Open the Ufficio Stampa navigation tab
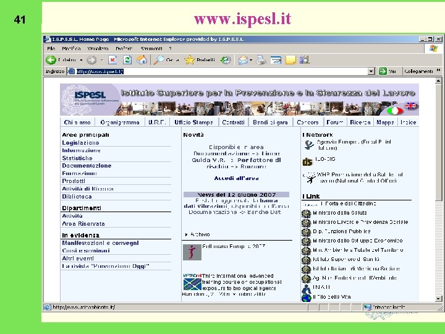Image resolution: width=445 pixels, height=334 pixels. point(194,122)
